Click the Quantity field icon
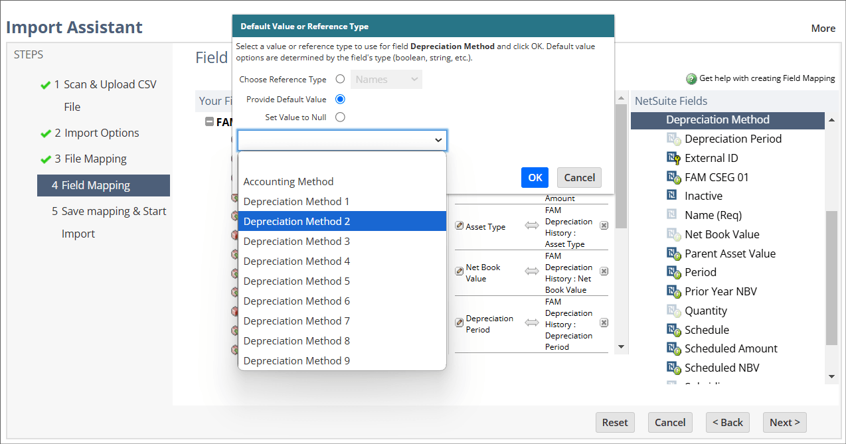The height and width of the screenshot is (444, 846). (x=673, y=311)
